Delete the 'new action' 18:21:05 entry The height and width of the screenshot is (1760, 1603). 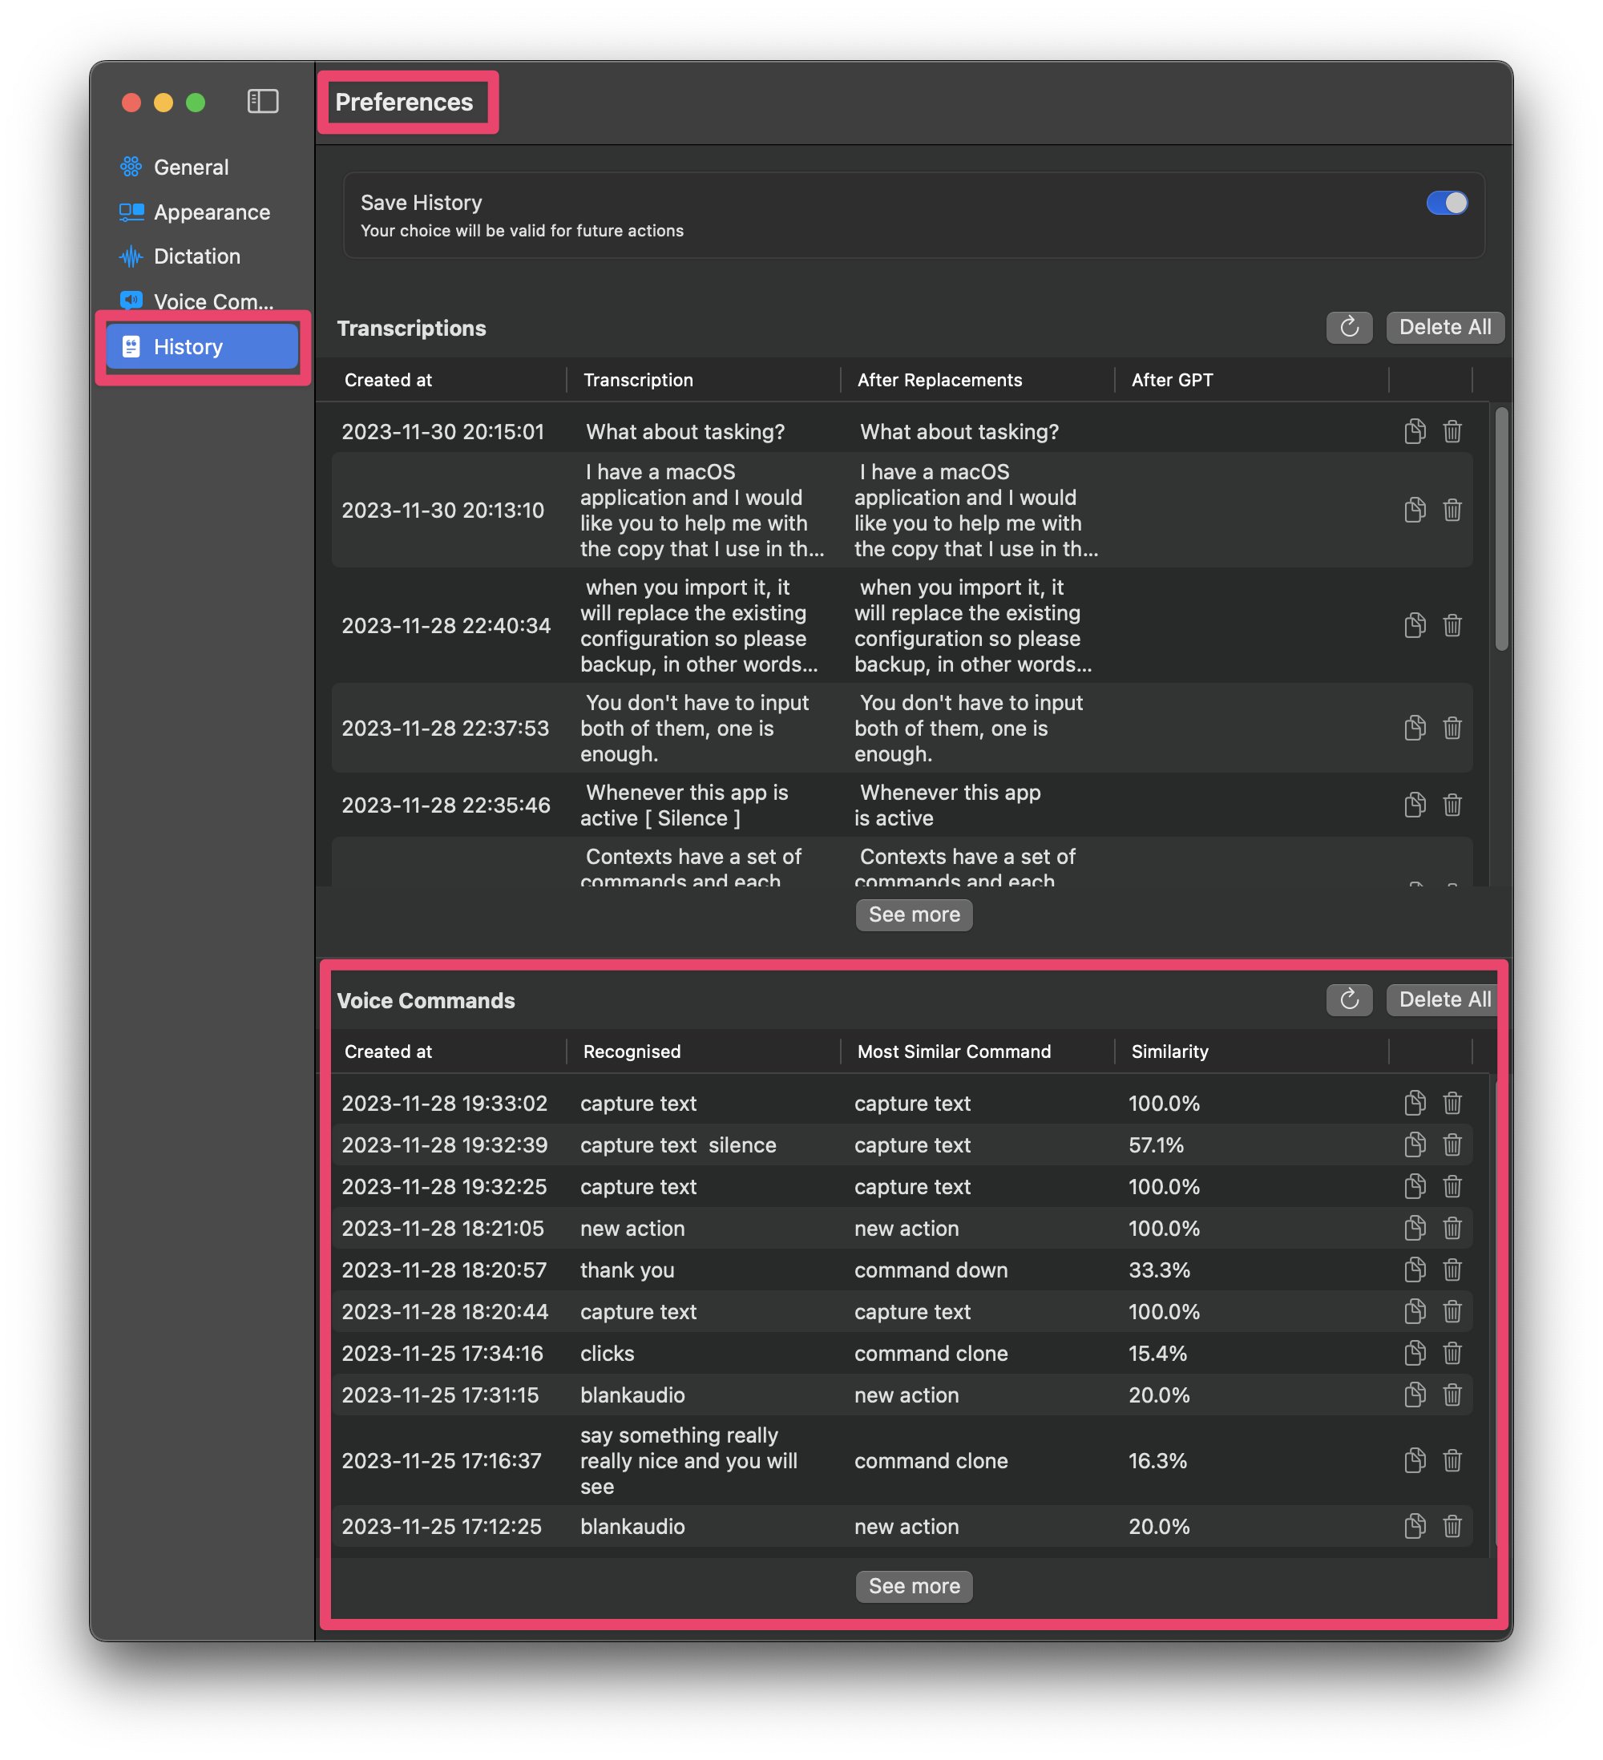click(1452, 1229)
